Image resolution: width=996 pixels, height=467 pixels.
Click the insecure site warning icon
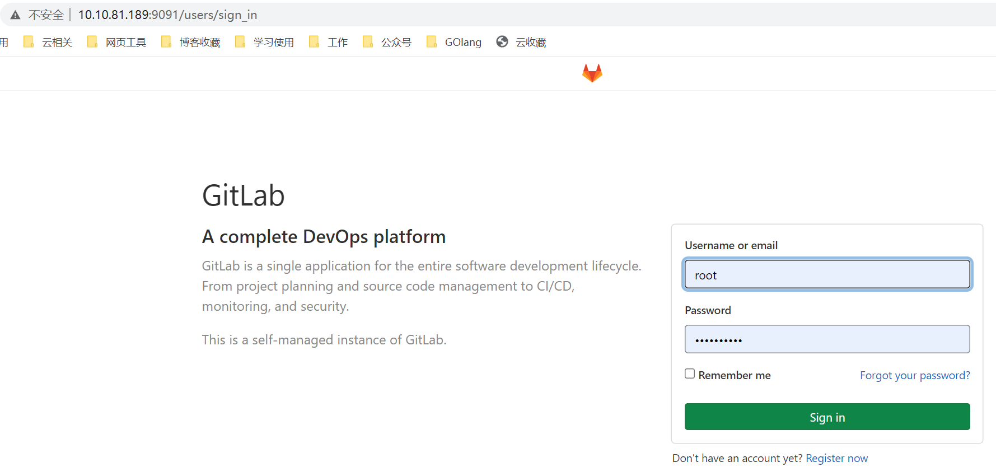coord(16,15)
